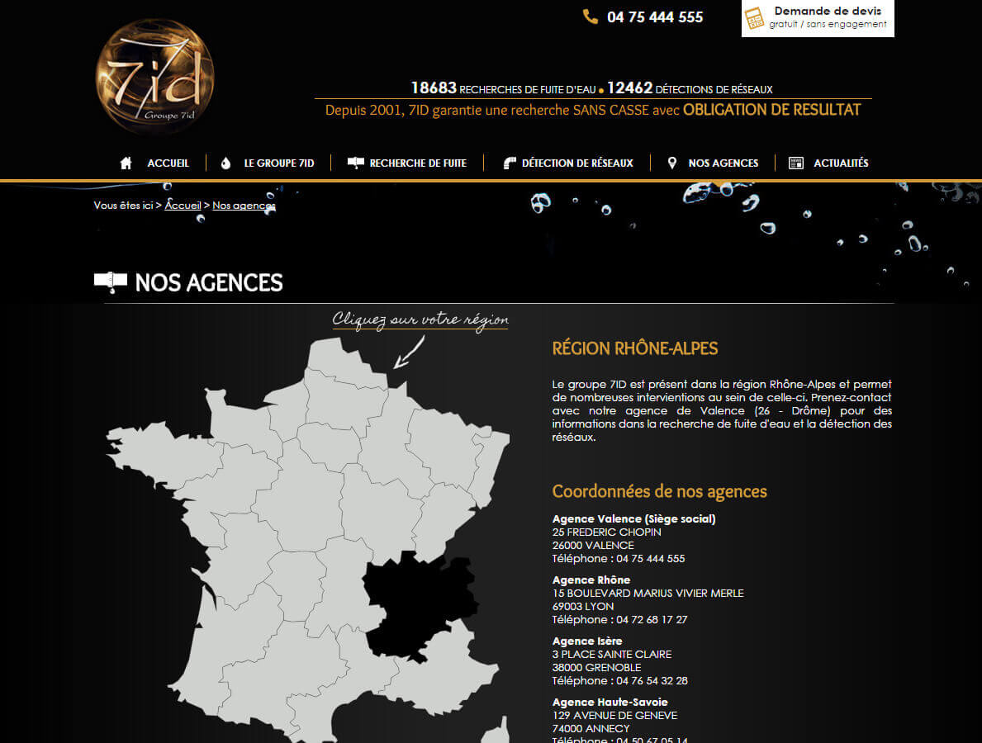Open Détection de réseaux menu
This screenshot has width=982, height=743.
pos(577,163)
